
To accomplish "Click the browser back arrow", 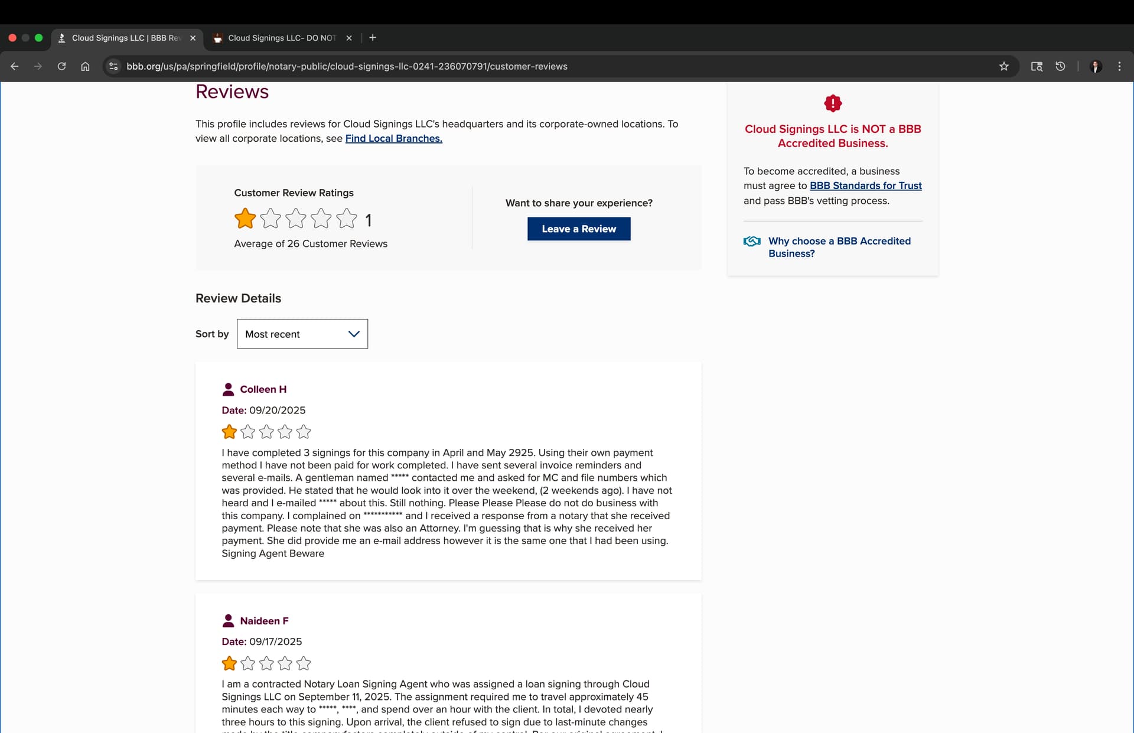I will coord(15,66).
